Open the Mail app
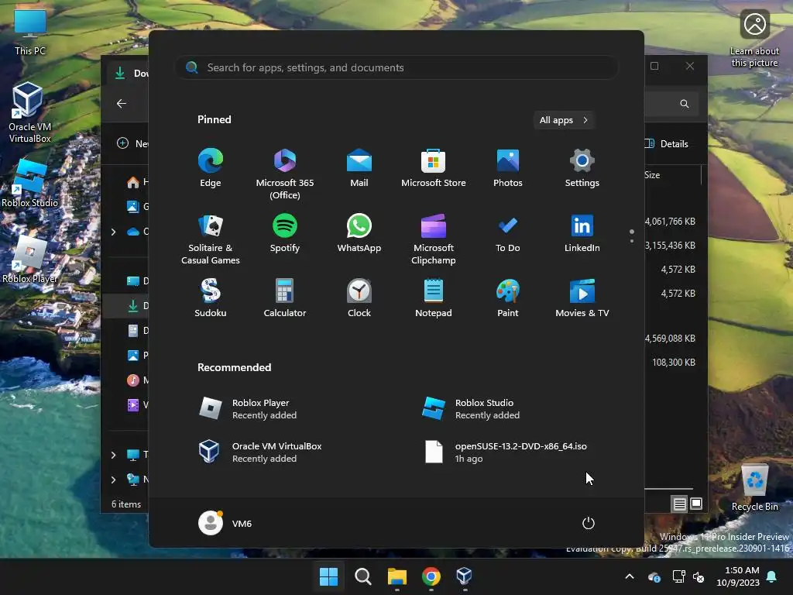Screen dimensions: 793x595 coord(359,168)
